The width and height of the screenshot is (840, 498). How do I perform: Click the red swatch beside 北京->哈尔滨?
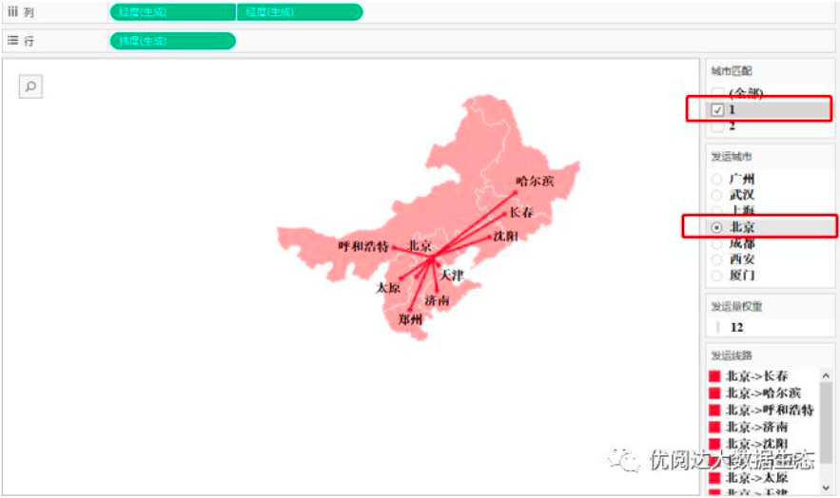pos(714,393)
